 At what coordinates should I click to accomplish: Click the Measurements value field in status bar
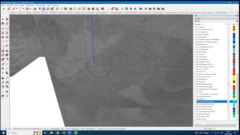coord(226,129)
